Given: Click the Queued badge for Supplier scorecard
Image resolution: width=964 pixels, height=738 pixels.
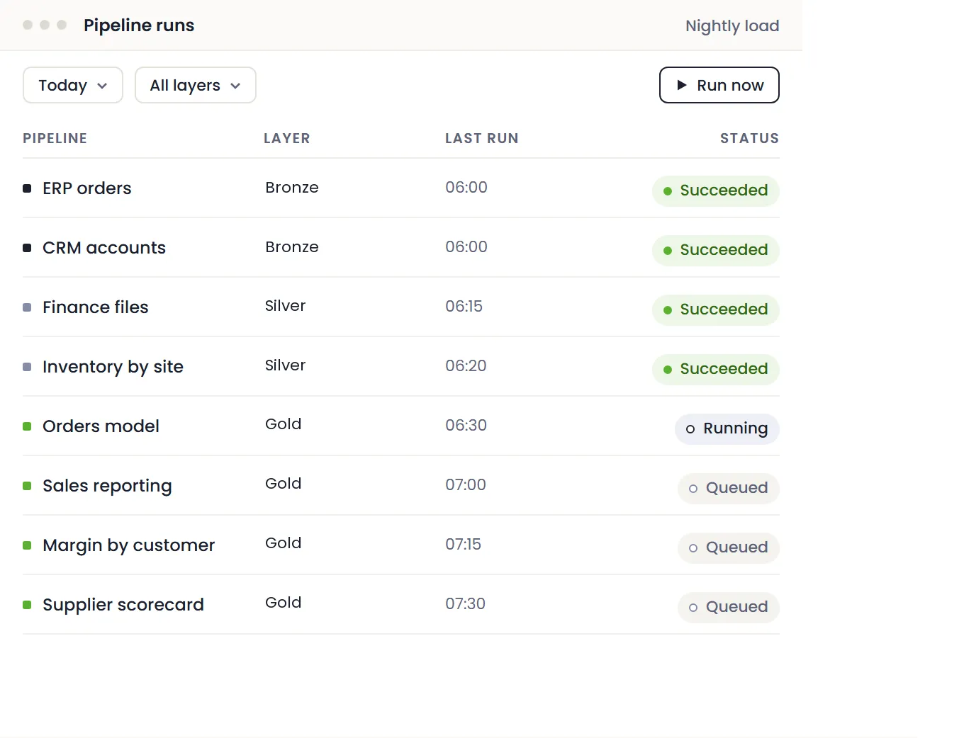Looking at the screenshot, I should pos(729,607).
